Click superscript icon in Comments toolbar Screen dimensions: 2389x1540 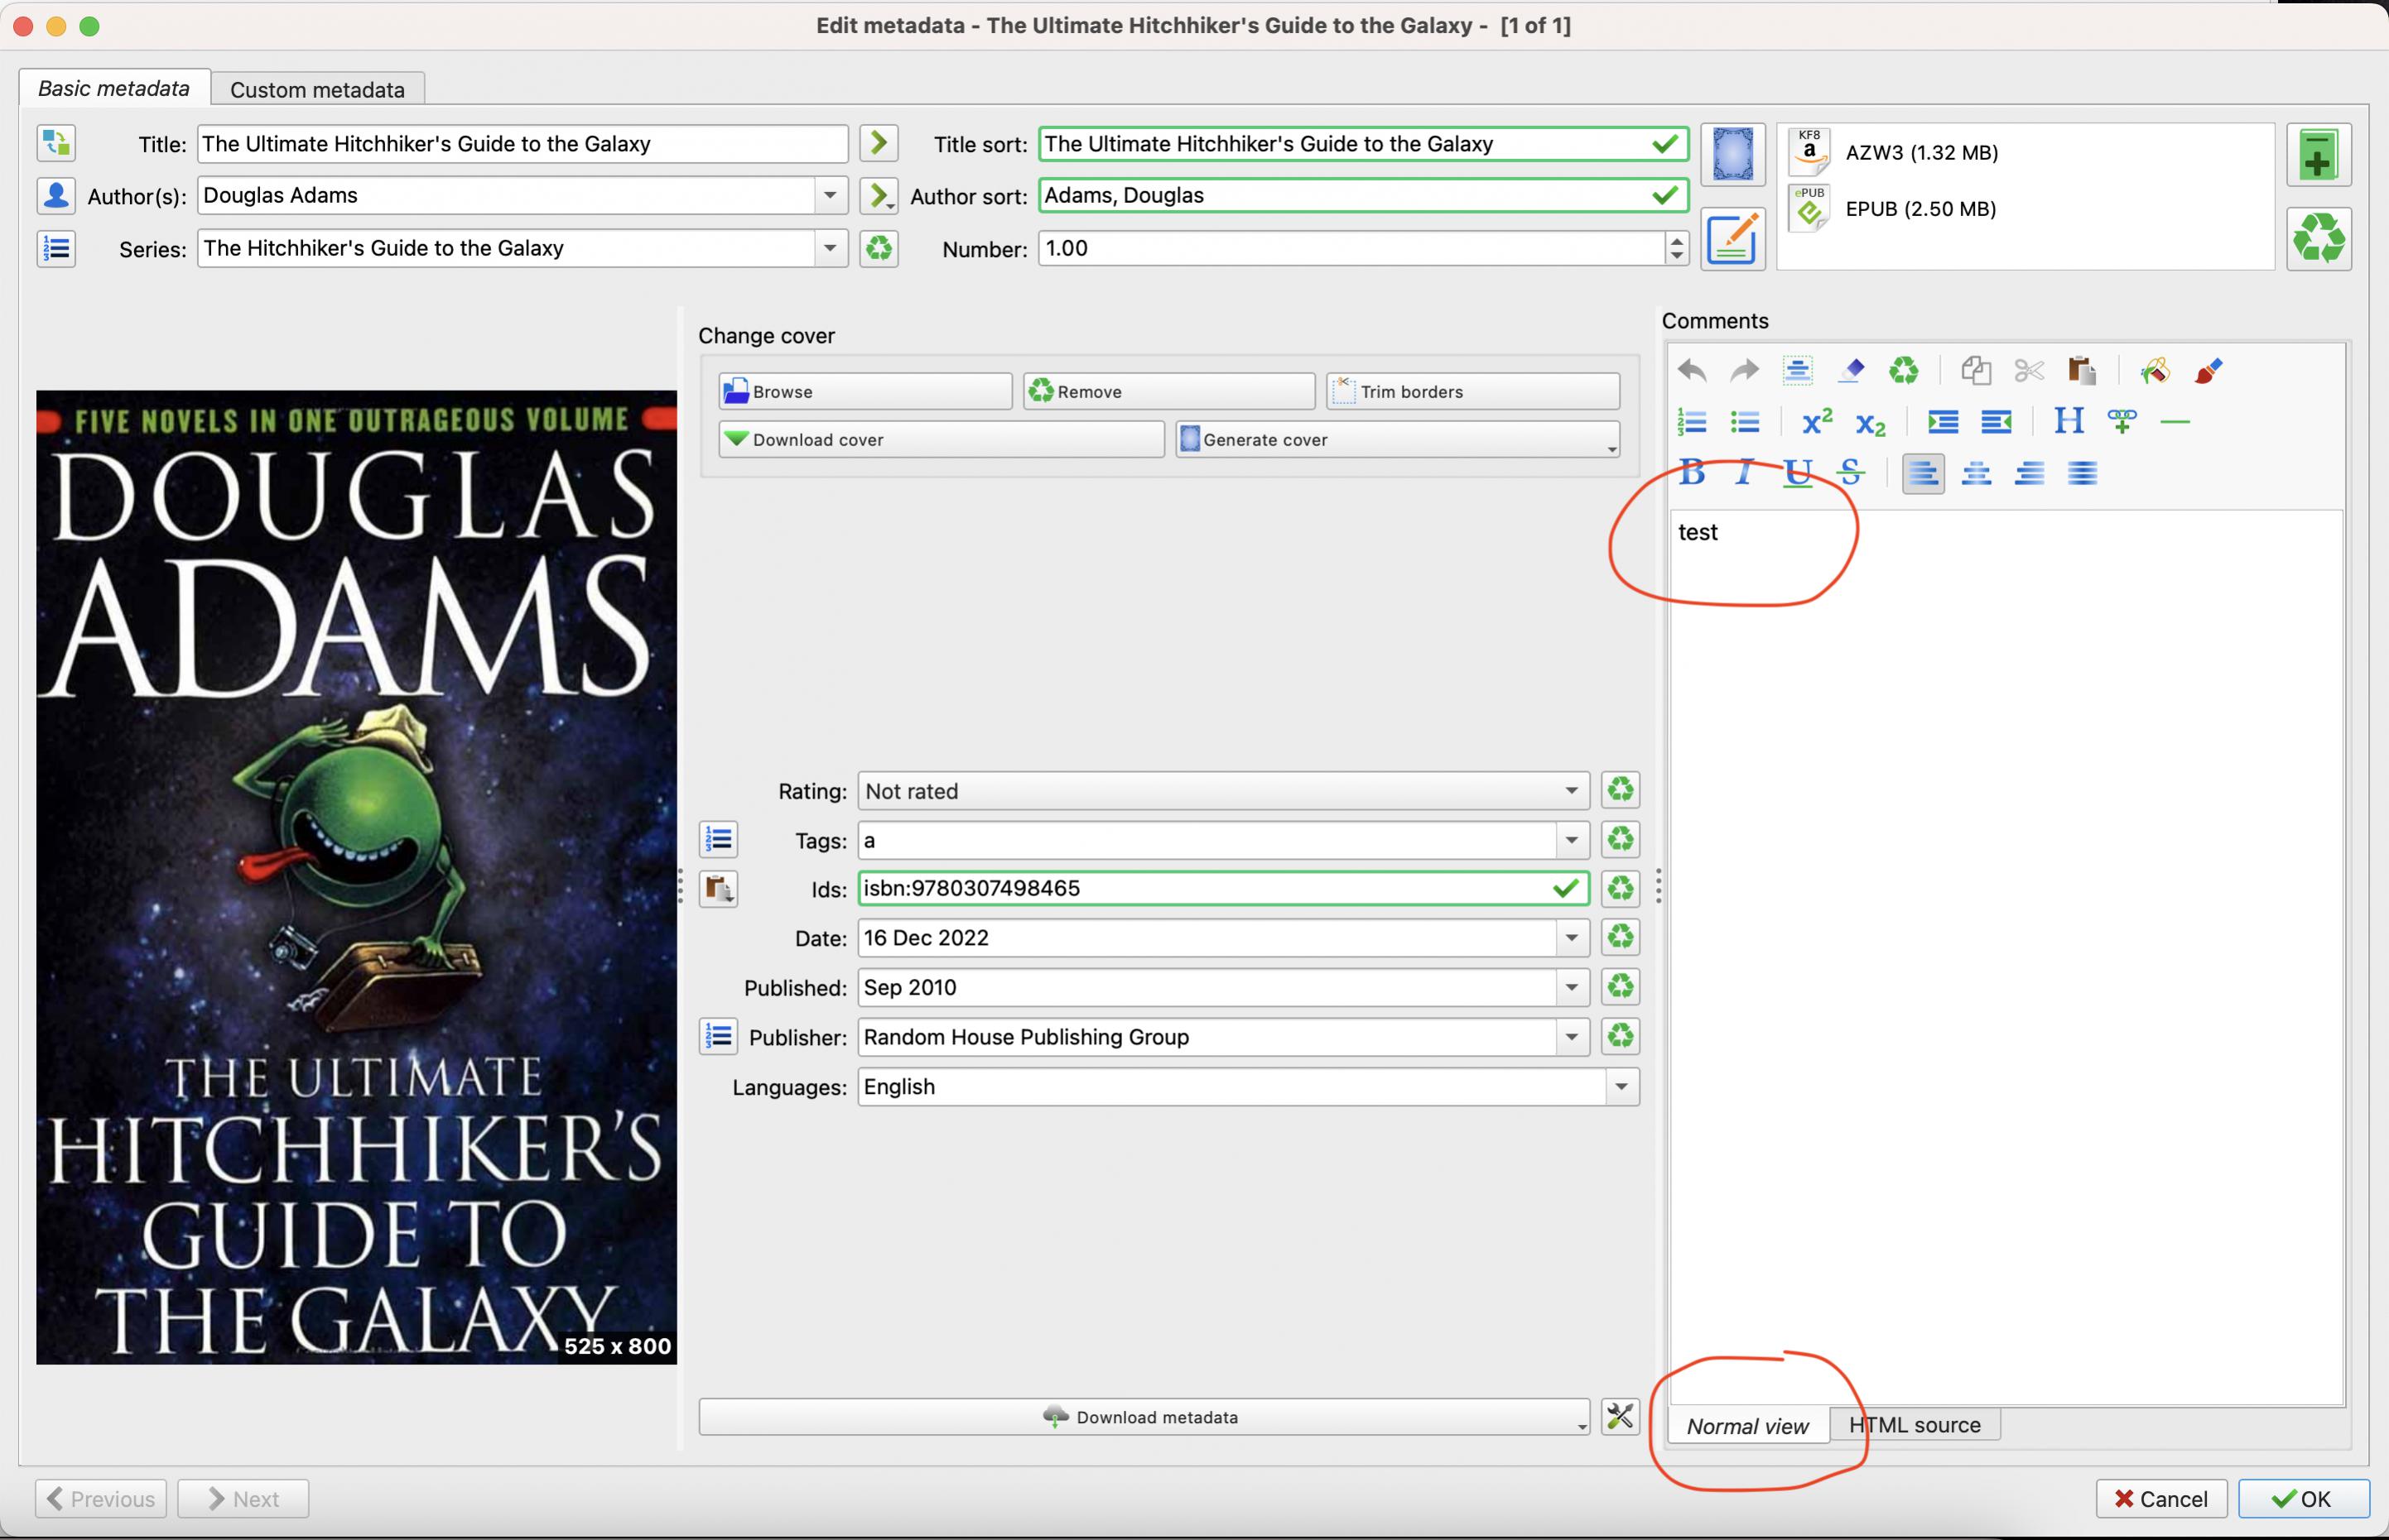point(1817,422)
